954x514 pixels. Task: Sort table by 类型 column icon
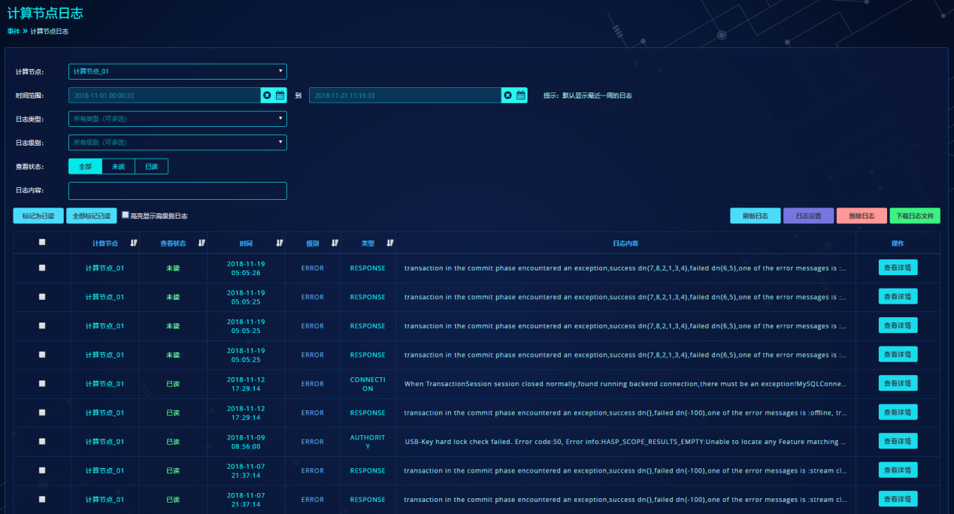(x=390, y=243)
